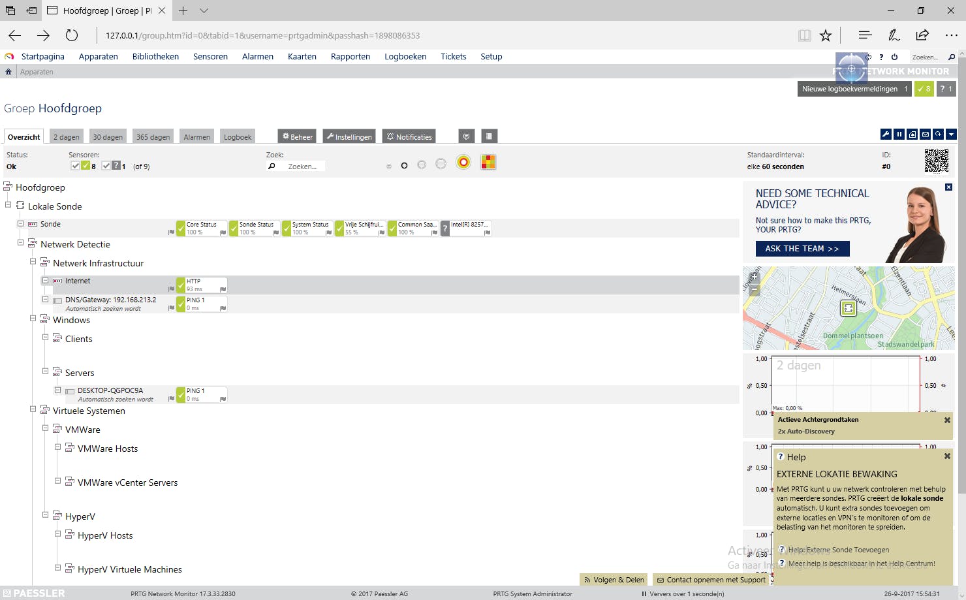
Task: Collapse the Windows group
Action: pos(33,319)
